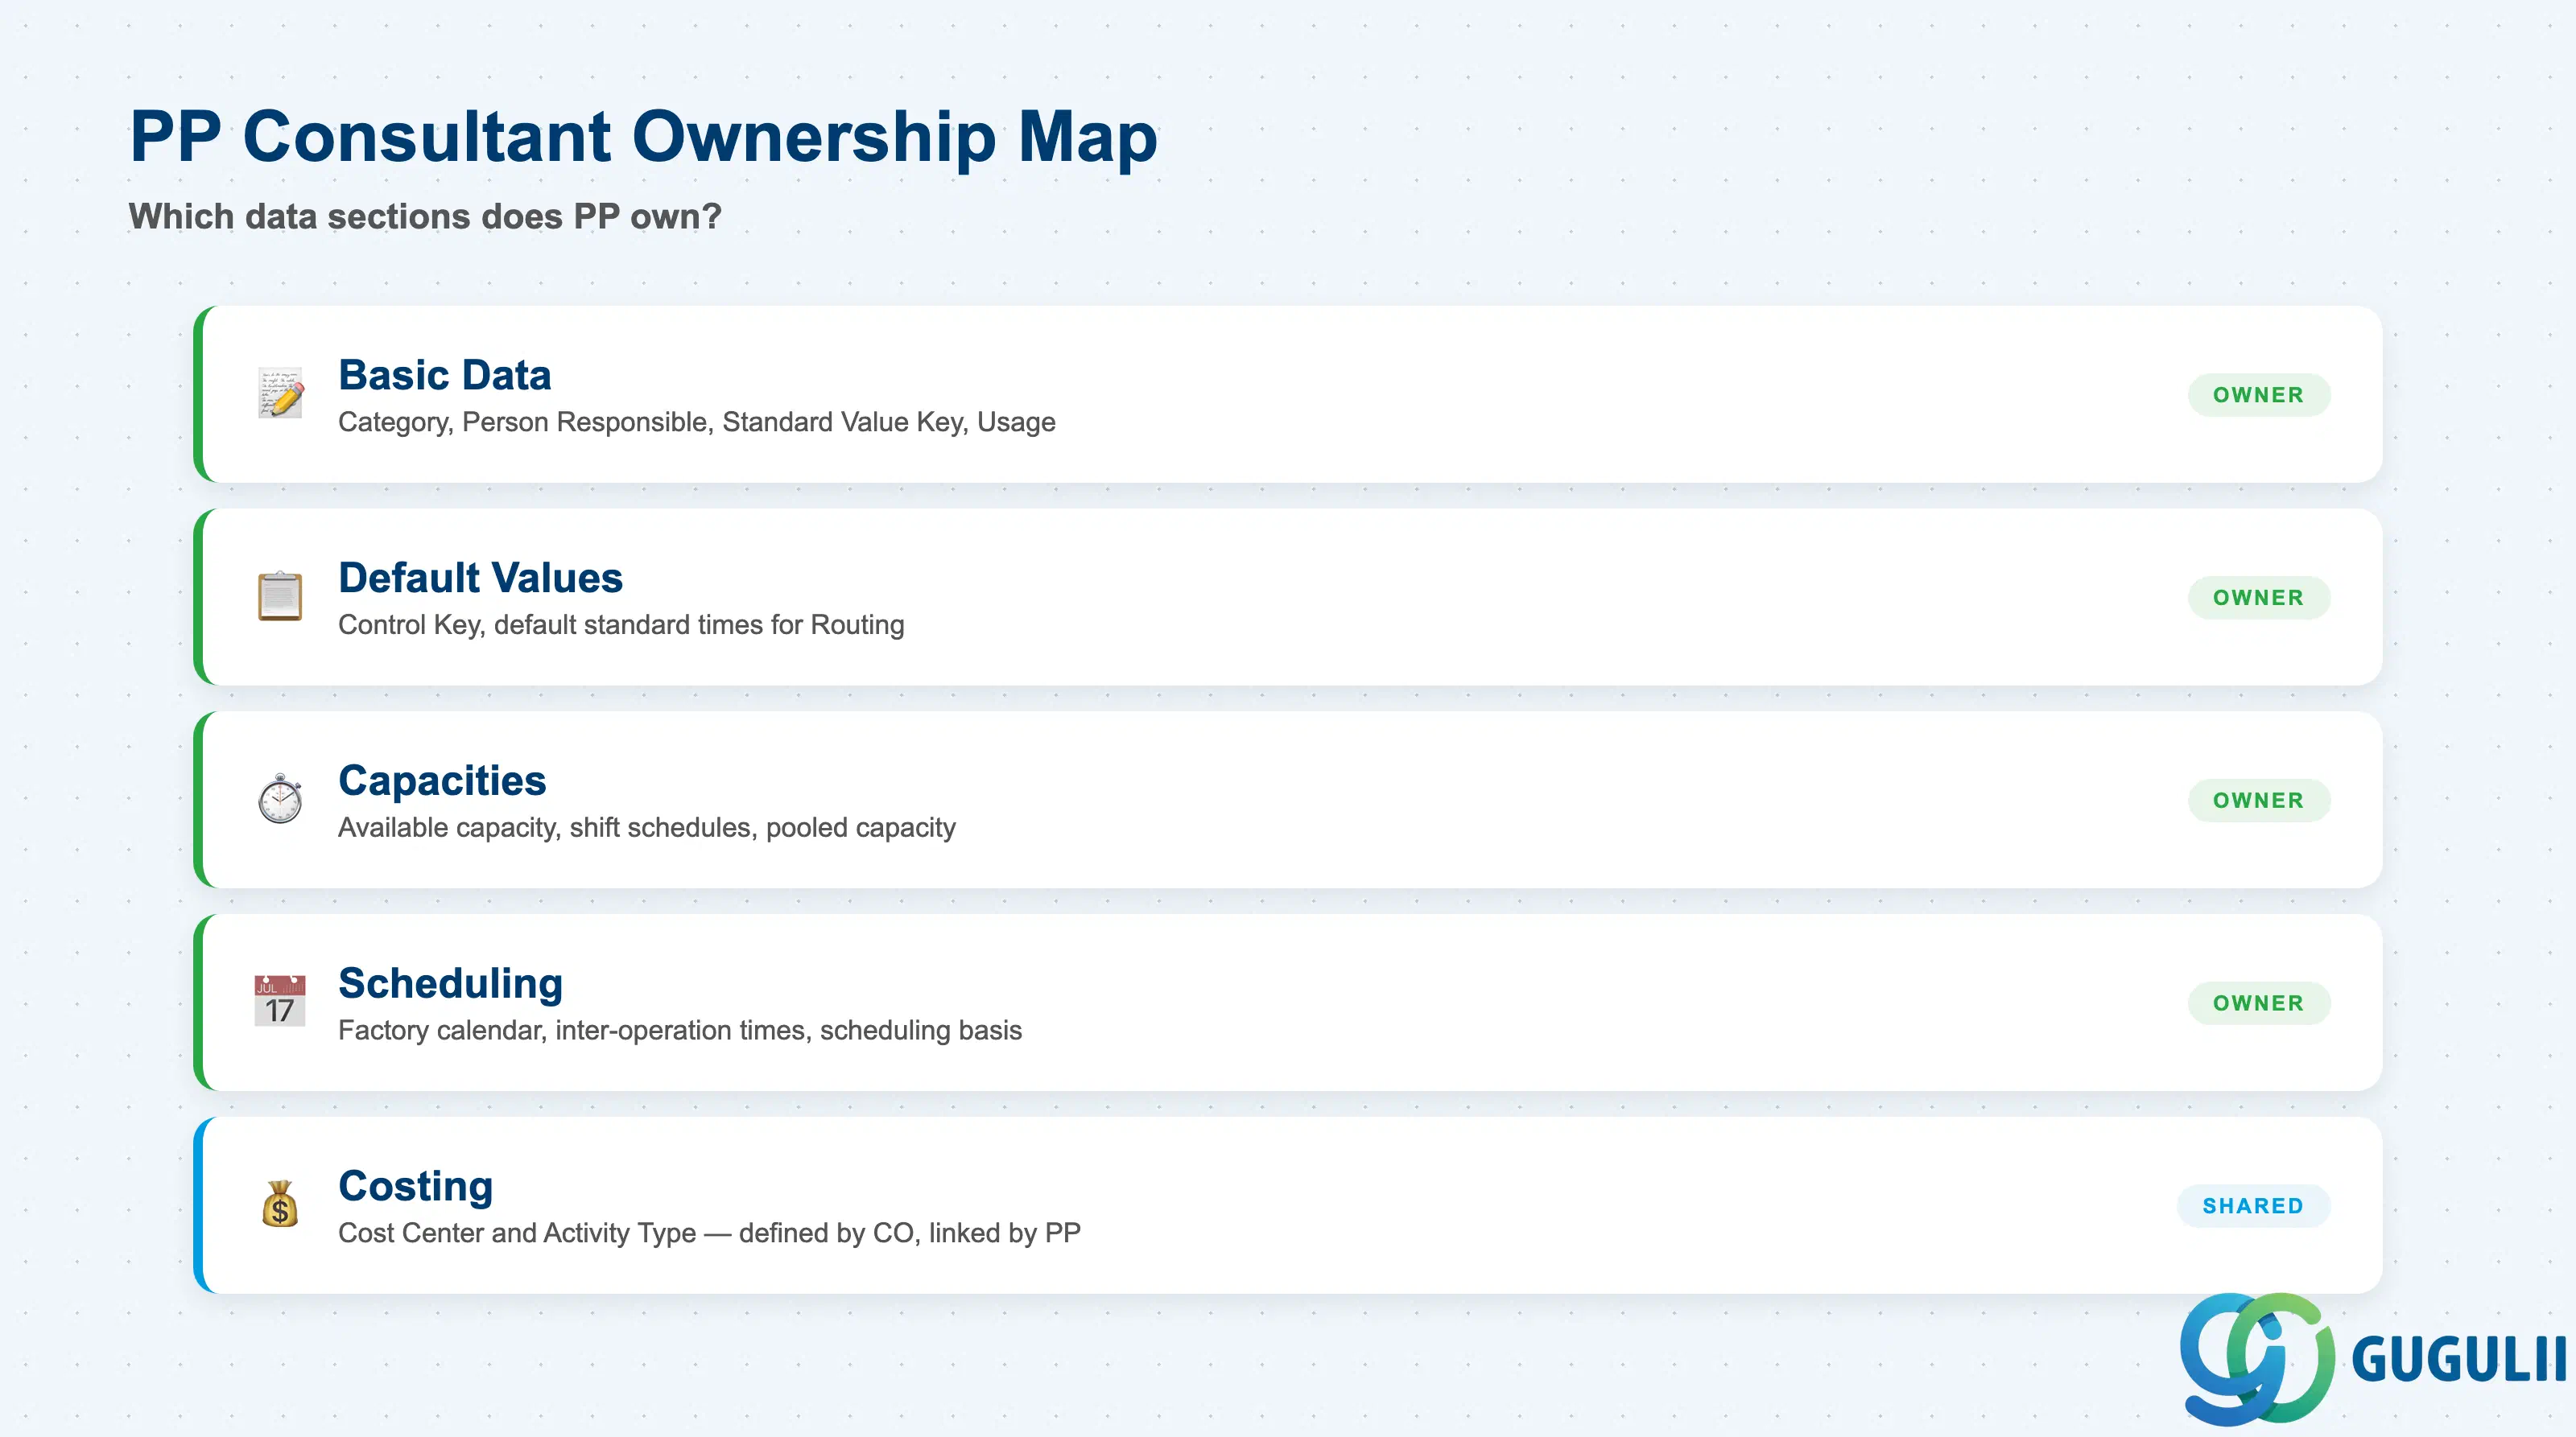Viewport: 2576px width, 1437px height.
Task: Select the OWNER badge on Scheduling
Action: click(x=2259, y=1003)
